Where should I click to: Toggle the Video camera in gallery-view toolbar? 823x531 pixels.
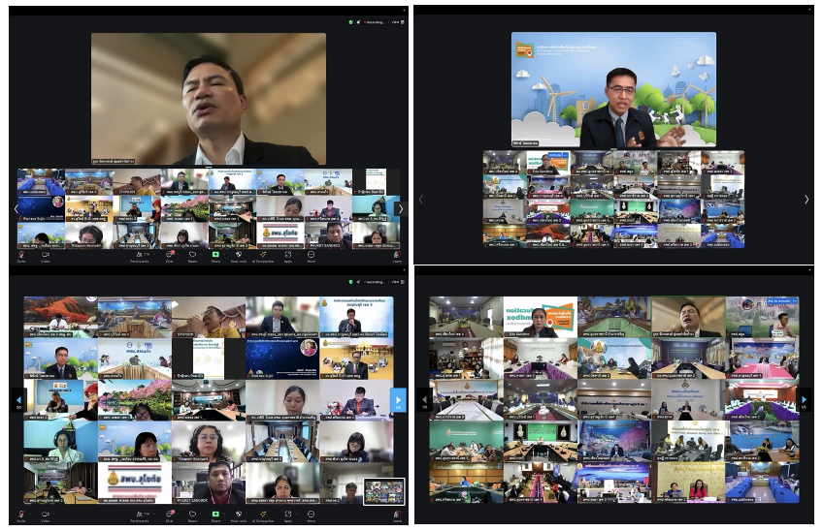[45, 515]
